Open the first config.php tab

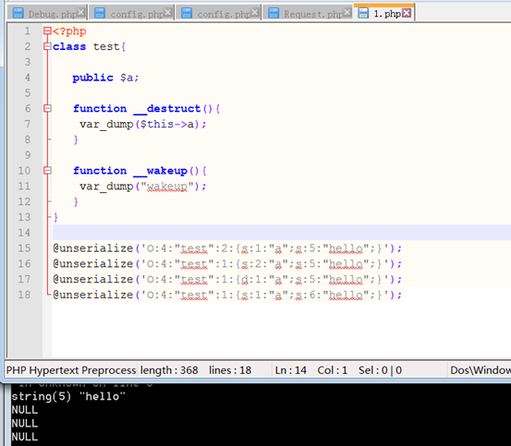coord(131,13)
